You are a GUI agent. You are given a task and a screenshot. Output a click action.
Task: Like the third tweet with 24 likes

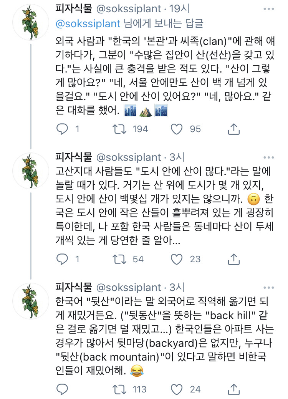177,389
